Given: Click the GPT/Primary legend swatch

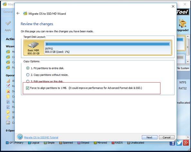Looking at the screenshot, I should coord(7,143).
